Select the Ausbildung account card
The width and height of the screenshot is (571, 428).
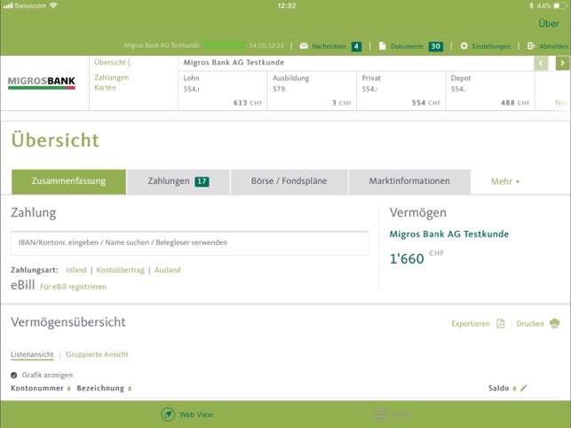312,91
